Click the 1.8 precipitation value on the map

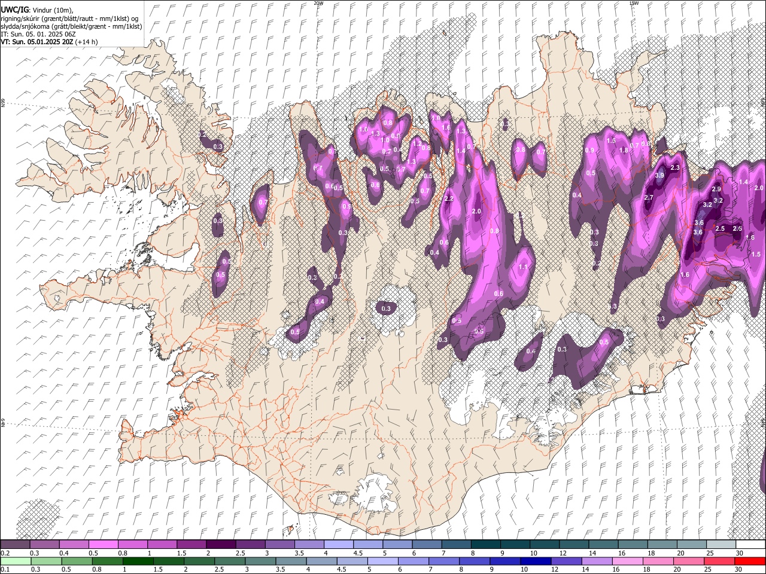pos(624,151)
